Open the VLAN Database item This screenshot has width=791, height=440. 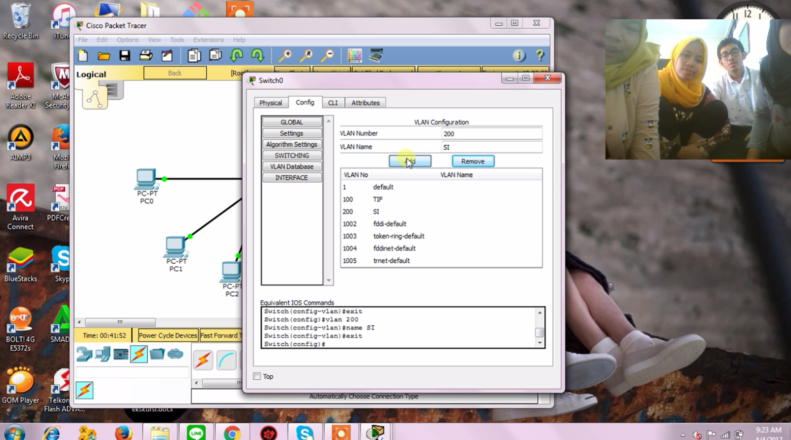point(292,166)
